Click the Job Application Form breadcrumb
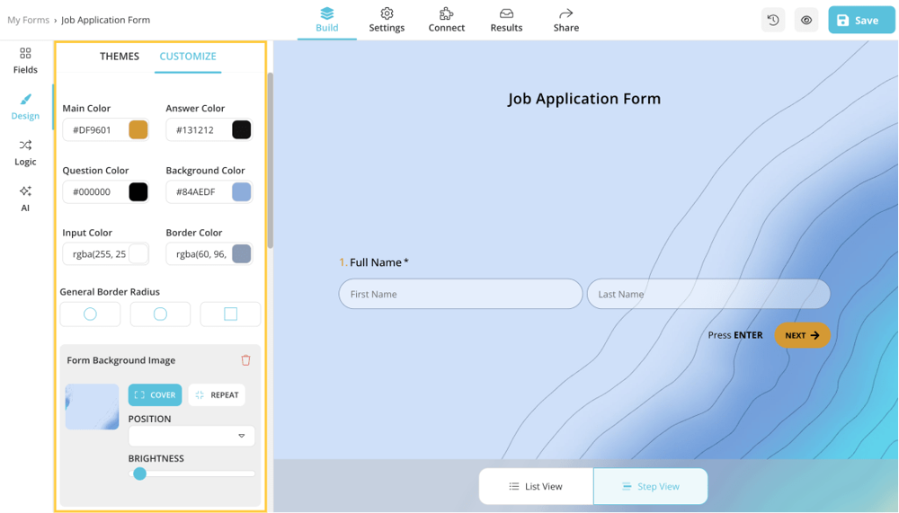 [105, 20]
